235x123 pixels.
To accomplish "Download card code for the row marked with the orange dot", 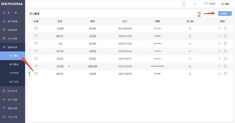I will [x=190, y=66].
